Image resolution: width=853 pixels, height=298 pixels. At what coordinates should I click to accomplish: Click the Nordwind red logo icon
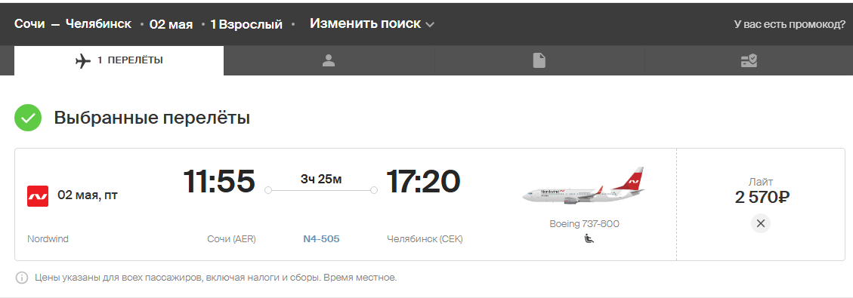click(38, 196)
